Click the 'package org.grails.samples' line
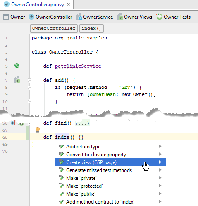The height and width of the screenshot is (206, 198). point(69,38)
